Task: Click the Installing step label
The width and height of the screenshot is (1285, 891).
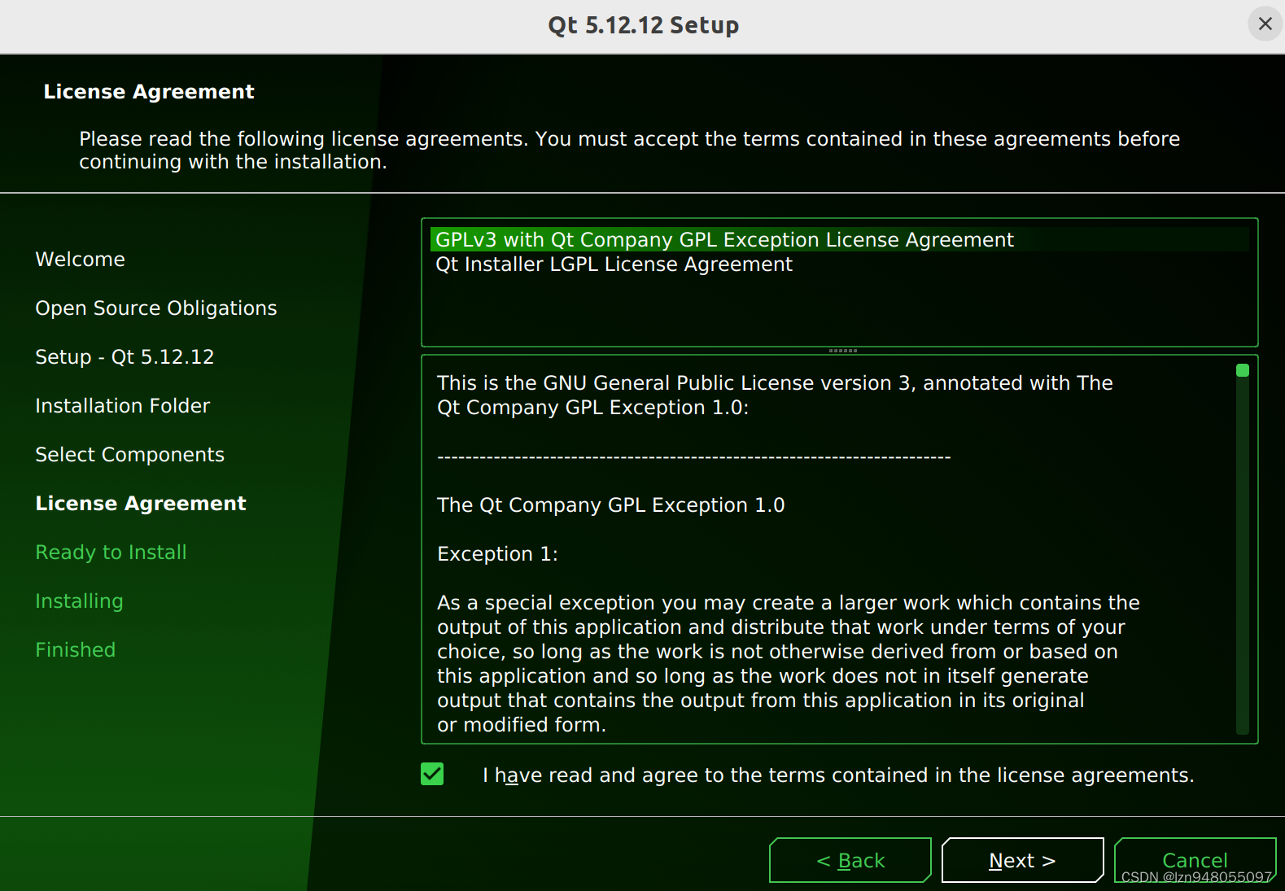Action: click(80, 601)
